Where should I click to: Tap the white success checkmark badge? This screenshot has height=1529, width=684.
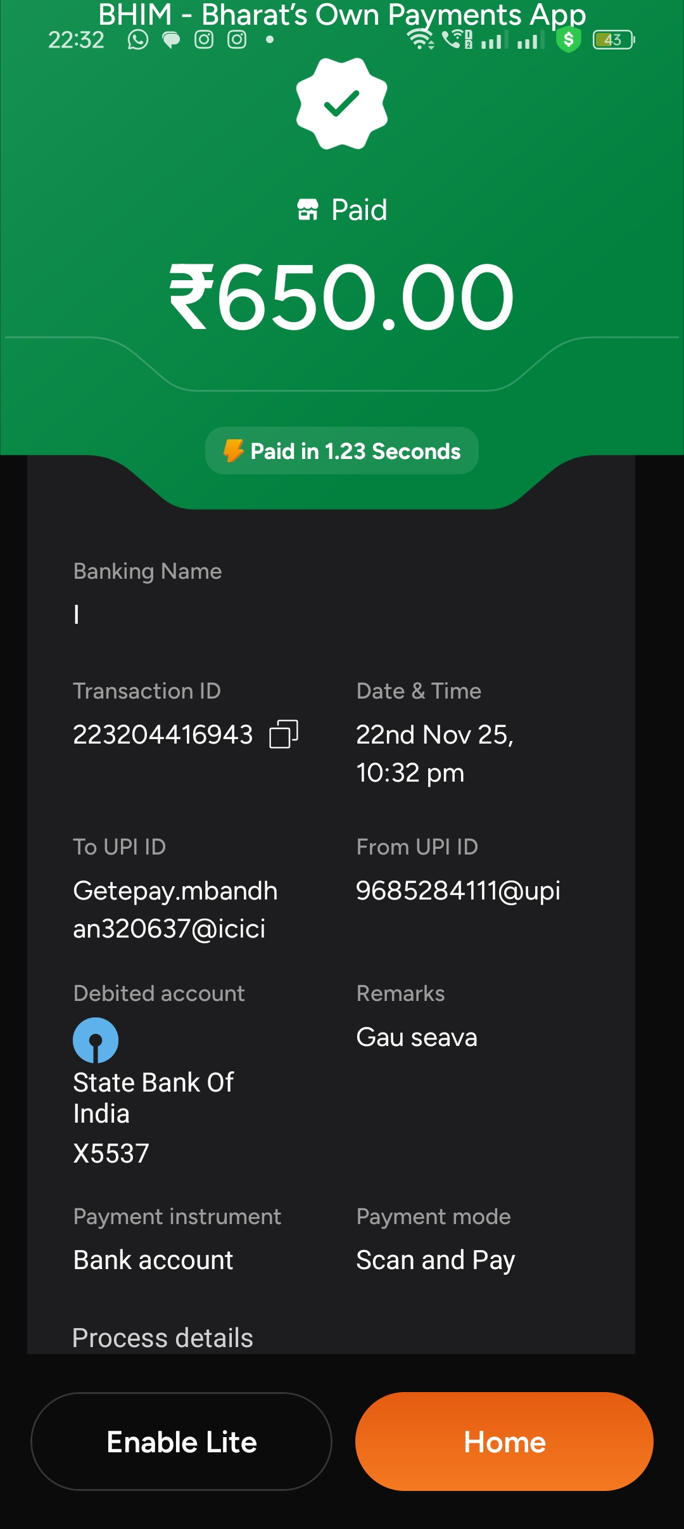tap(342, 104)
